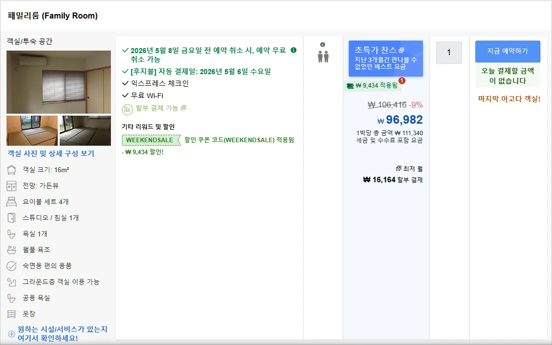Click popup icon after 할부 결제 가능

click(183, 108)
